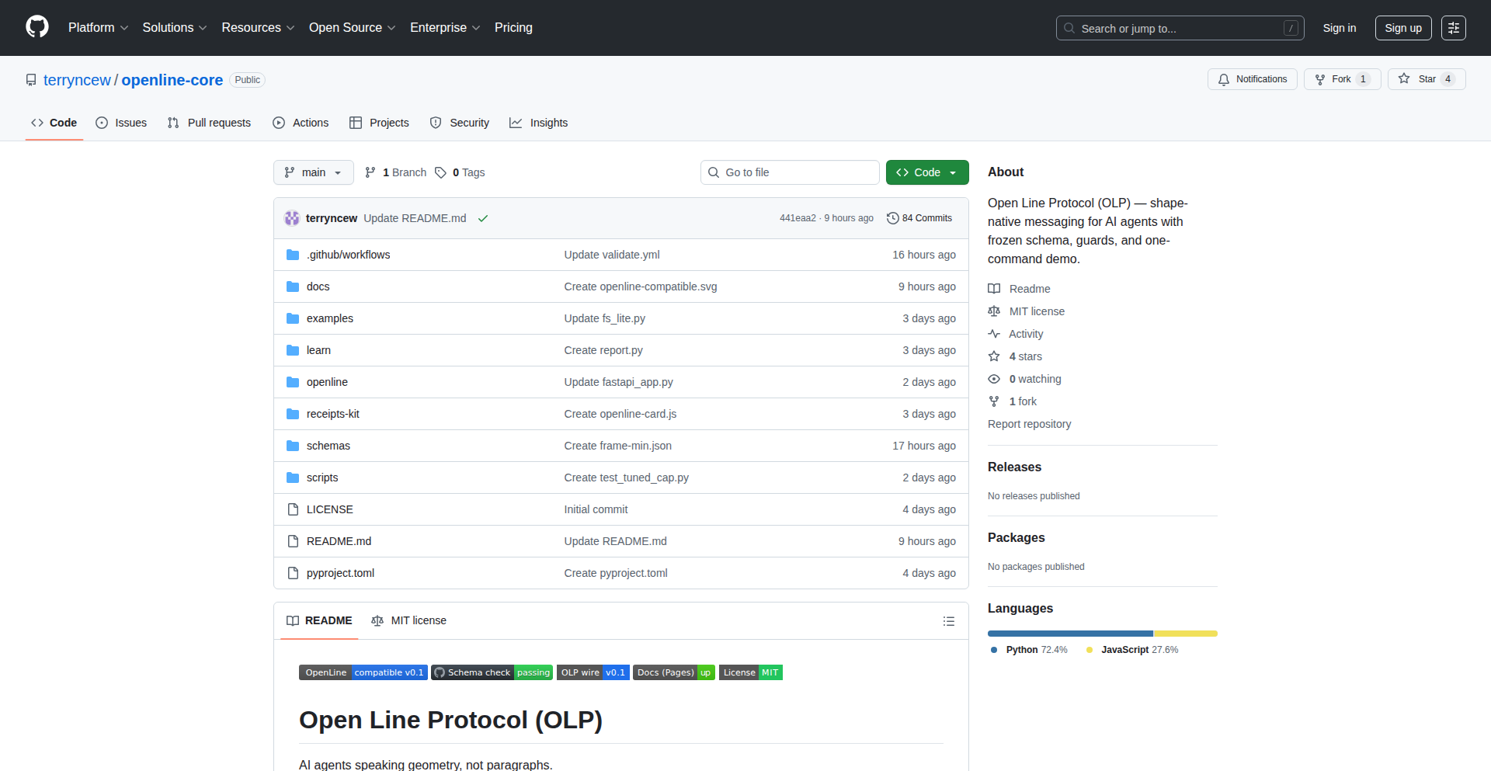Click the Python segment of language bar
The image size is (1491, 771).
[x=1070, y=634]
